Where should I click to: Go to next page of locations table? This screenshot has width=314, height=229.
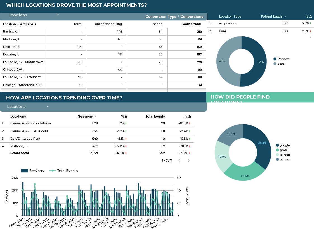click(x=189, y=160)
